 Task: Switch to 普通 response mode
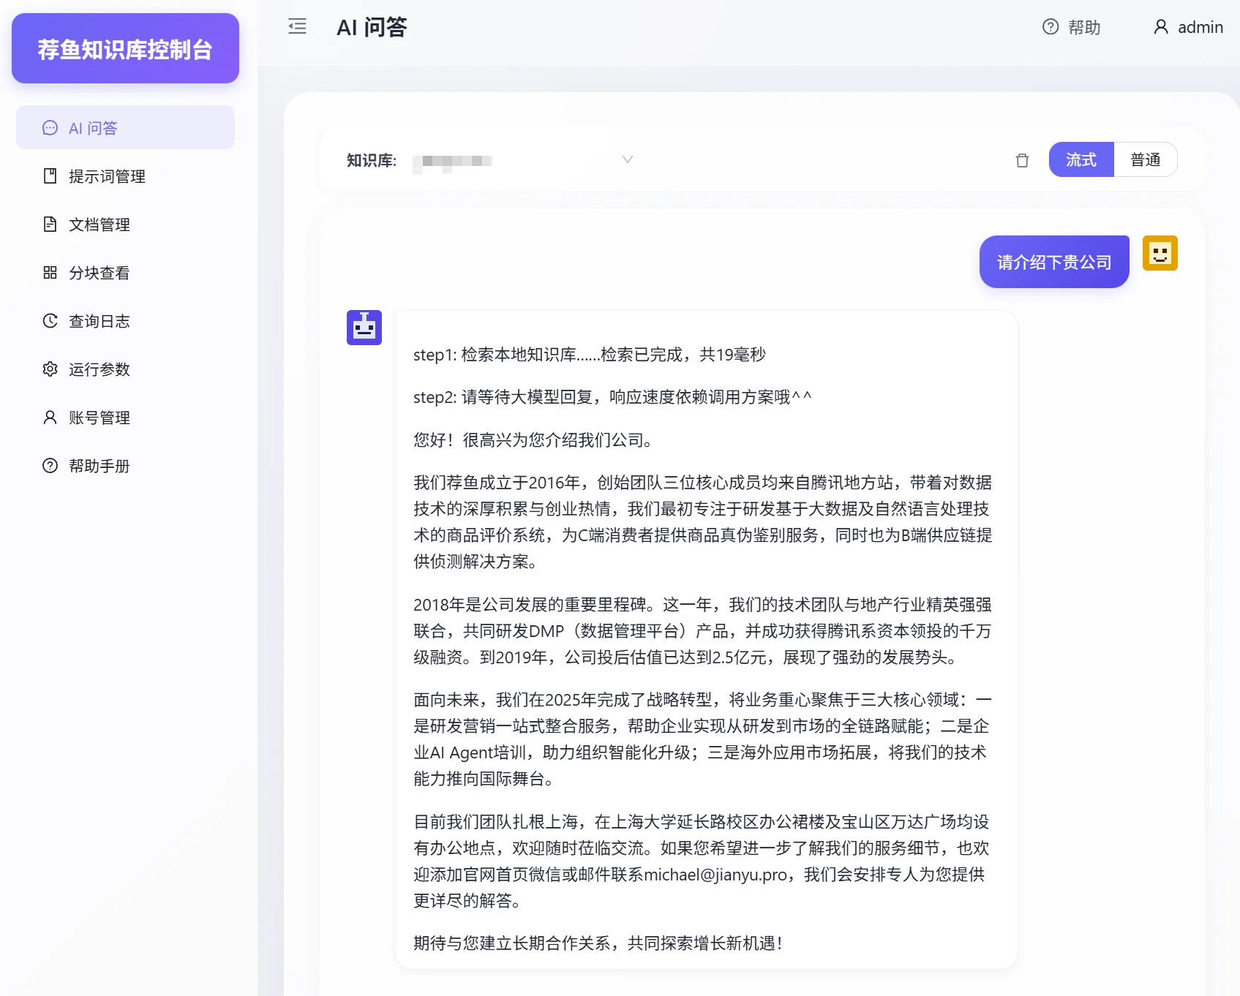click(1145, 159)
